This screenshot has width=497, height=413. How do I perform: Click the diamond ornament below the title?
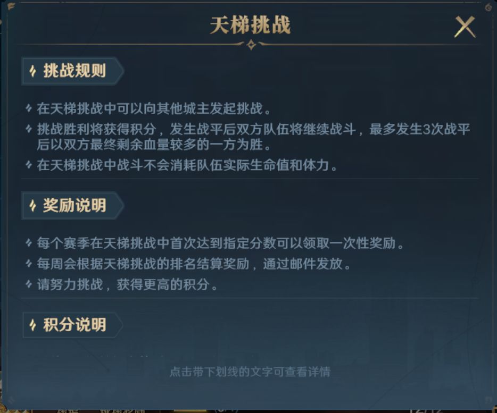pos(251,45)
